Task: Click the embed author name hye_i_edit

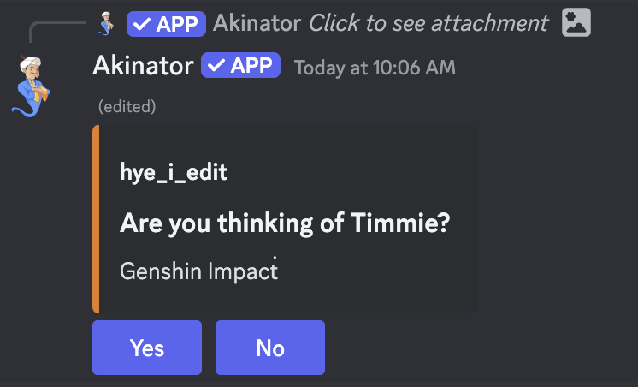Action: pyautogui.click(x=174, y=172)
